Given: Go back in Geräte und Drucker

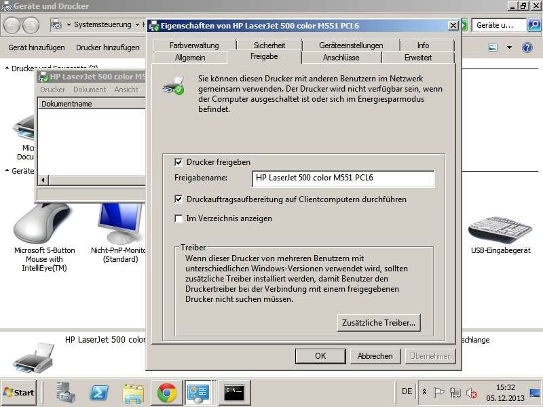Looking at the screenshot, I should pos(12,25).
